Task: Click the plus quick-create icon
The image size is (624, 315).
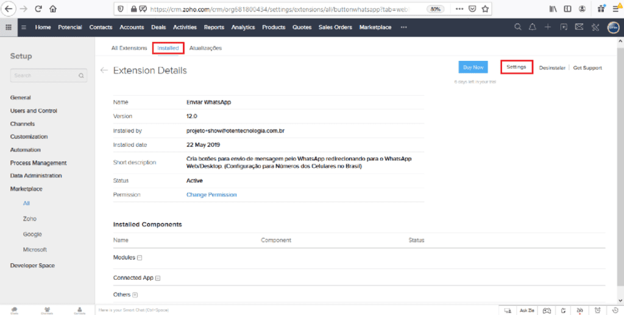Action: click(548, 27)
